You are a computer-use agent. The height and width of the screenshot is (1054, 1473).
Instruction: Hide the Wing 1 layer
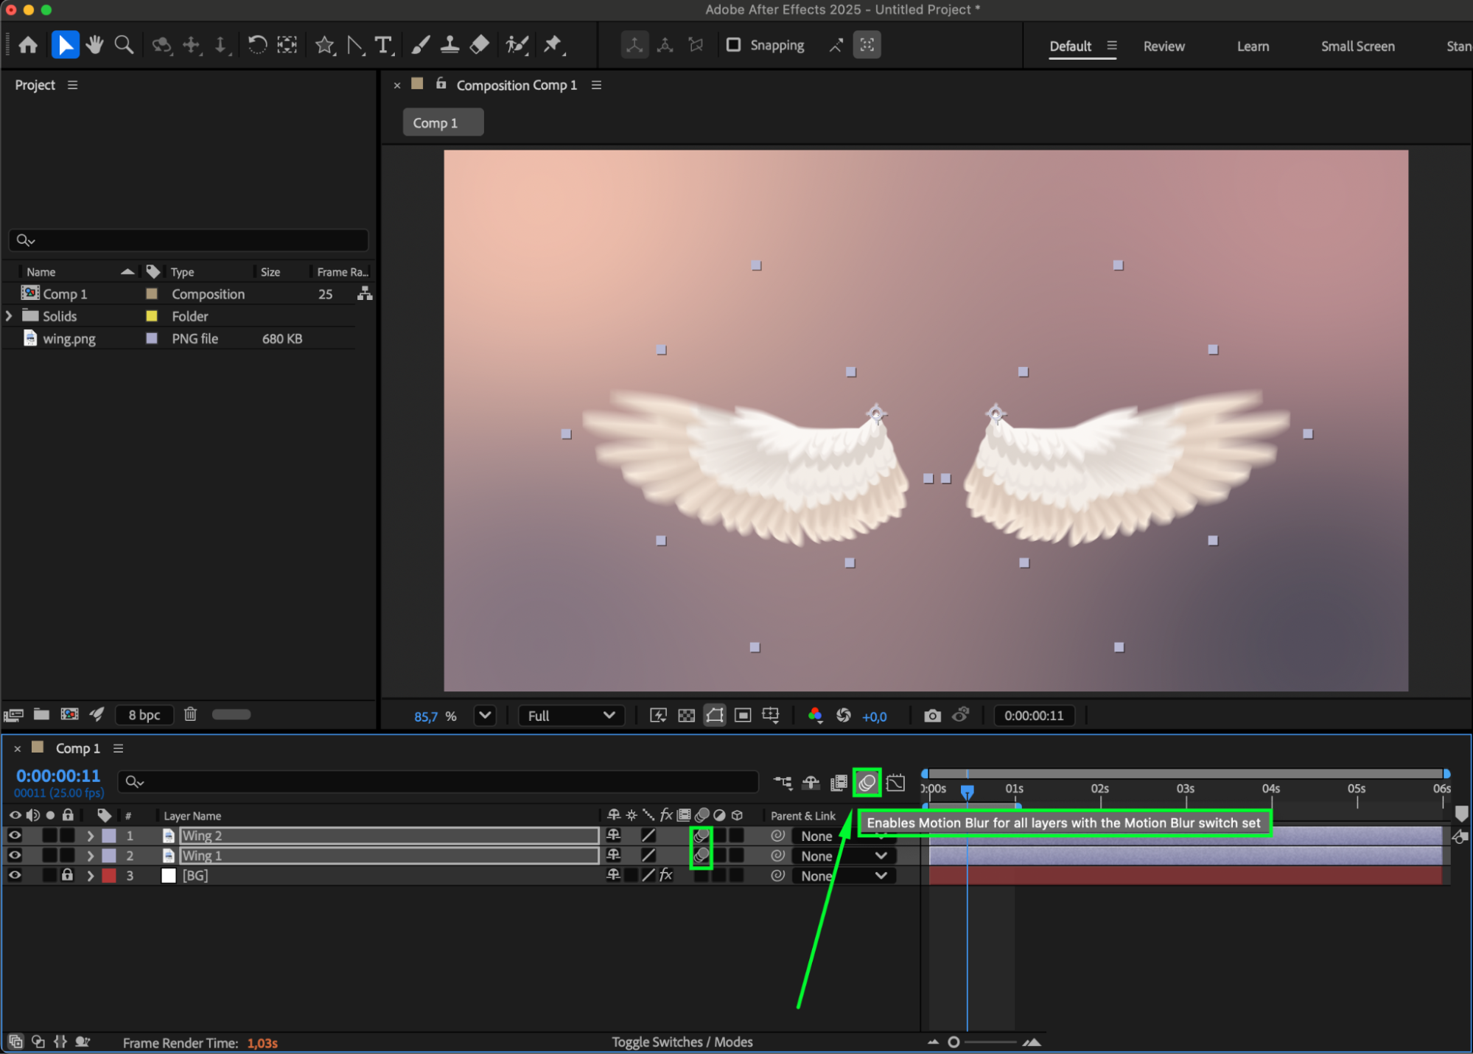tap(15, 855)
